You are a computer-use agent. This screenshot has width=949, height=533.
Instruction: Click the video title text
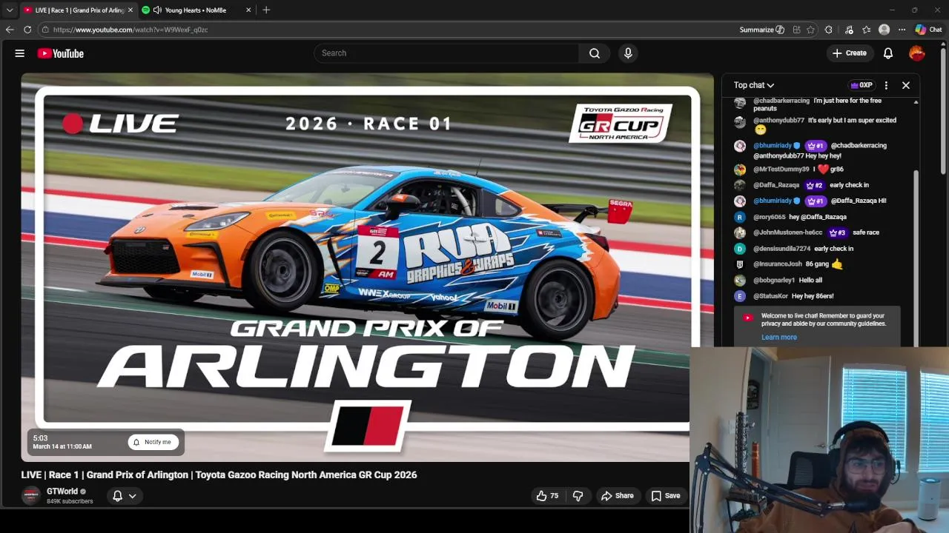[219, 475]
